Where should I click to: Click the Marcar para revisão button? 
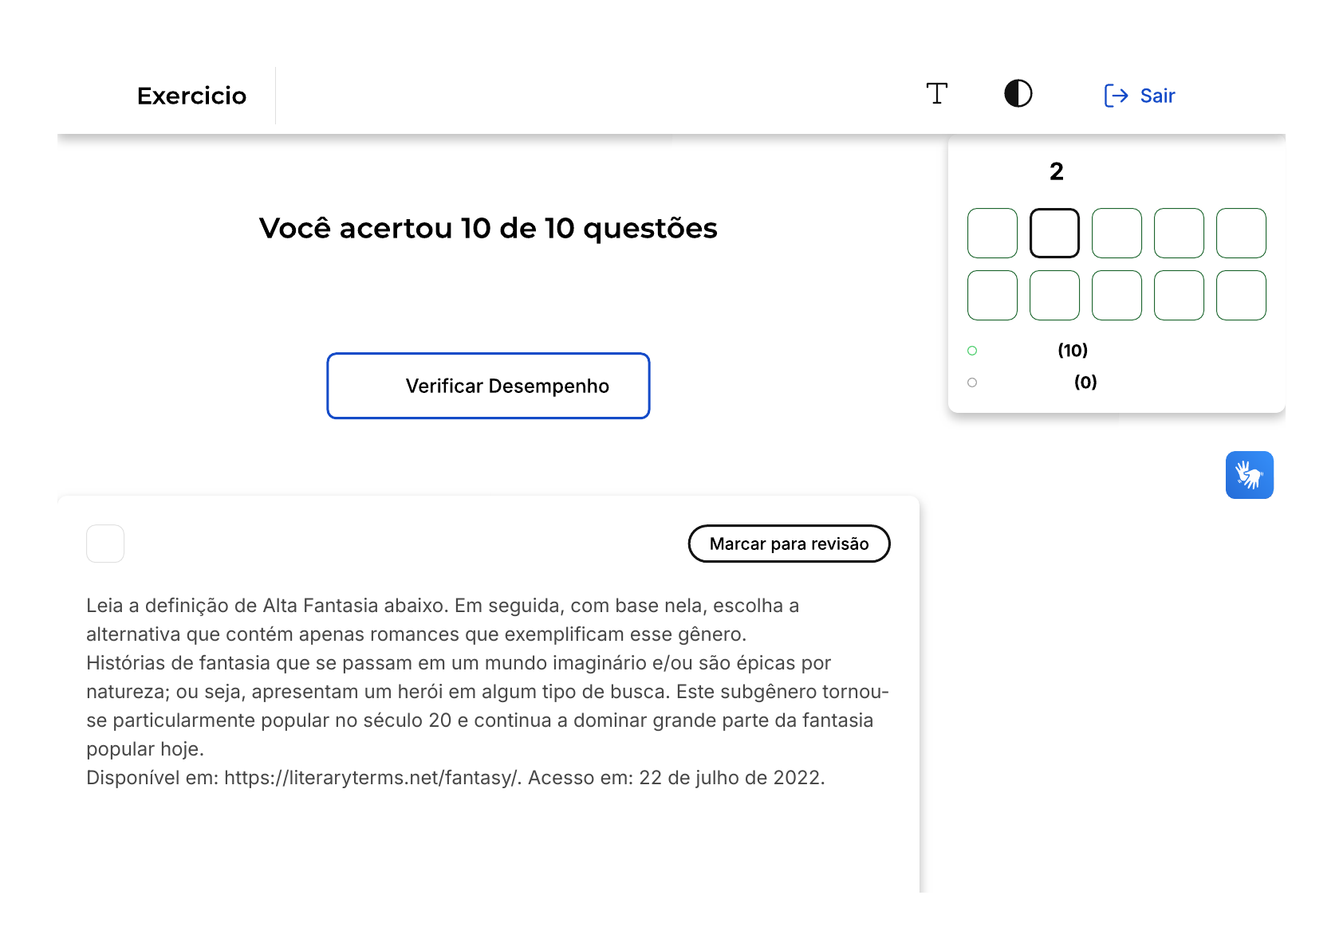pos(789,544)
